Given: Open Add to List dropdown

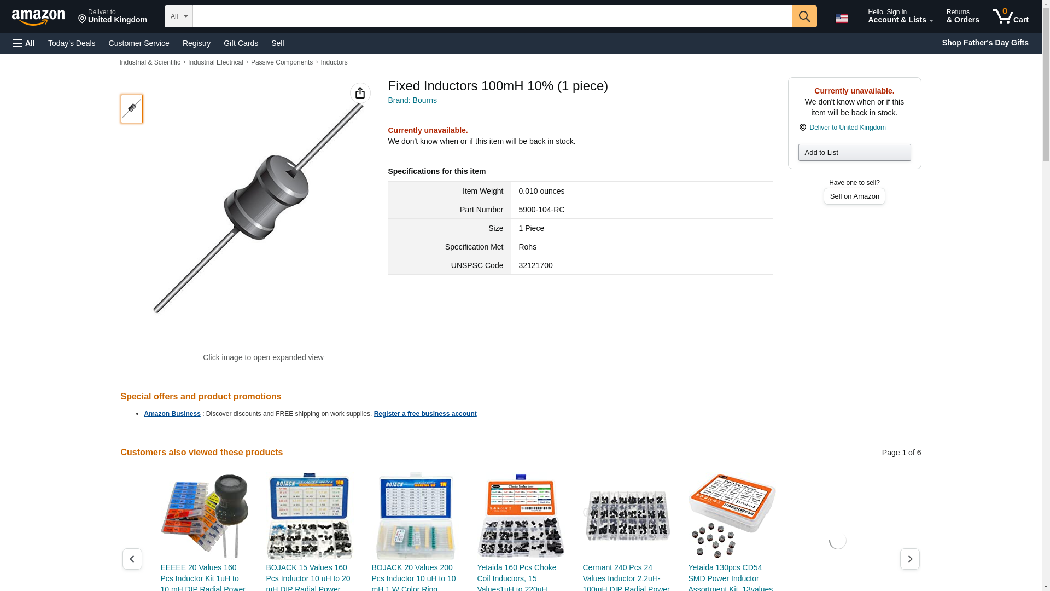Looking at the screenshot, I should coord(854,152).
